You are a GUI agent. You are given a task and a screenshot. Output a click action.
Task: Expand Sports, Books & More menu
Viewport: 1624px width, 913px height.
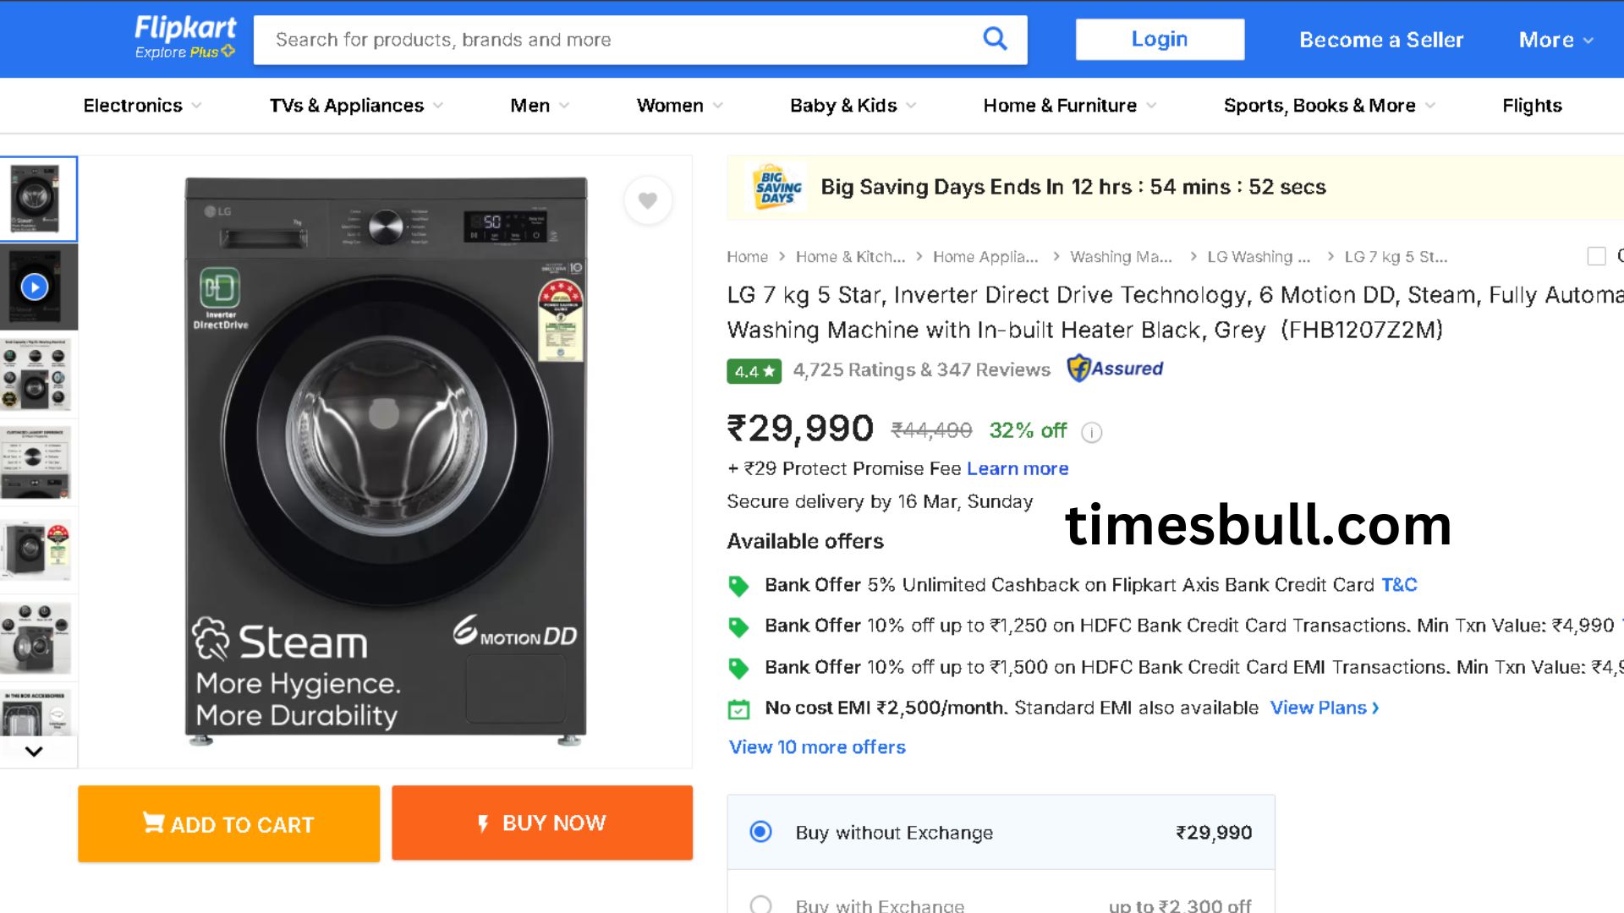[x=1329, y=106]
